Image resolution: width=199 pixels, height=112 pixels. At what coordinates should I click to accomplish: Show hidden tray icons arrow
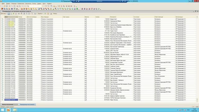pos(178,110)
